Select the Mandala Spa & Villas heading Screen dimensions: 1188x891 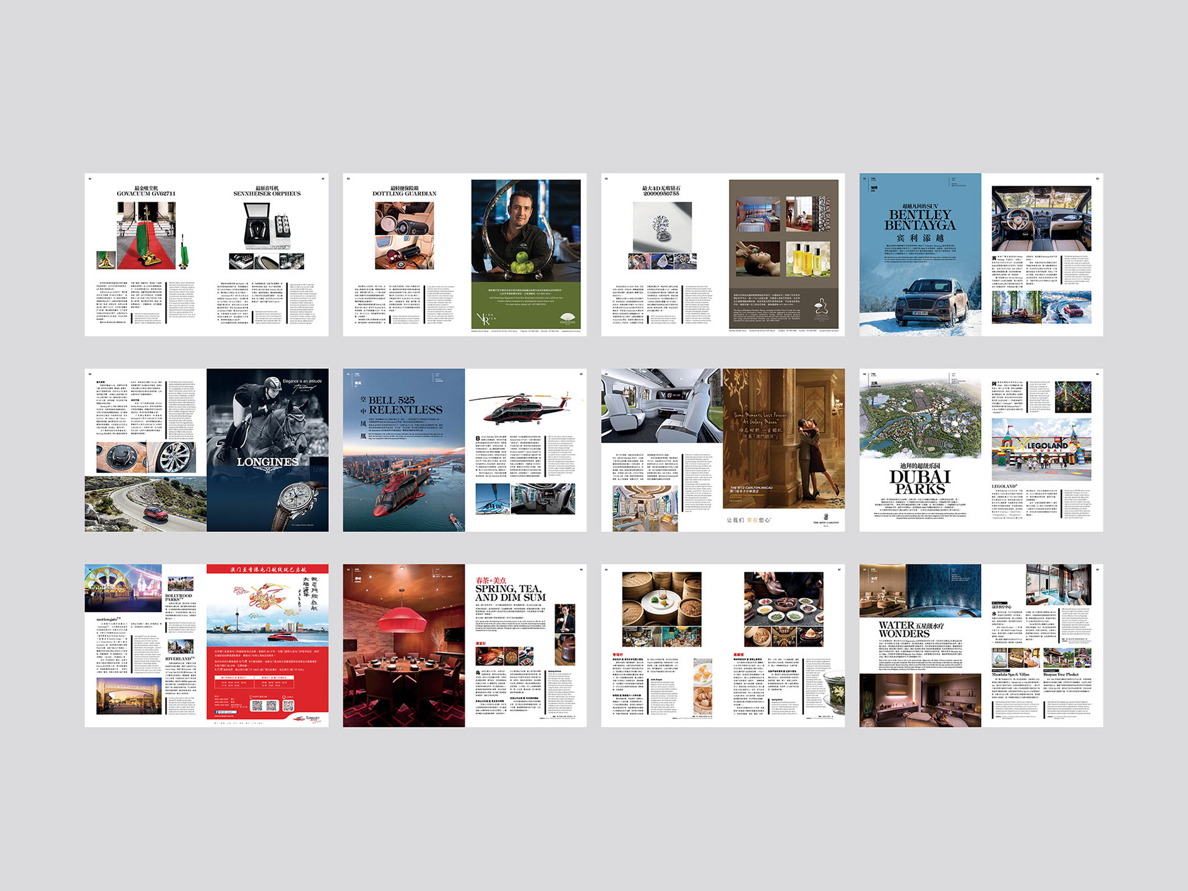[x=1010, y=674]
